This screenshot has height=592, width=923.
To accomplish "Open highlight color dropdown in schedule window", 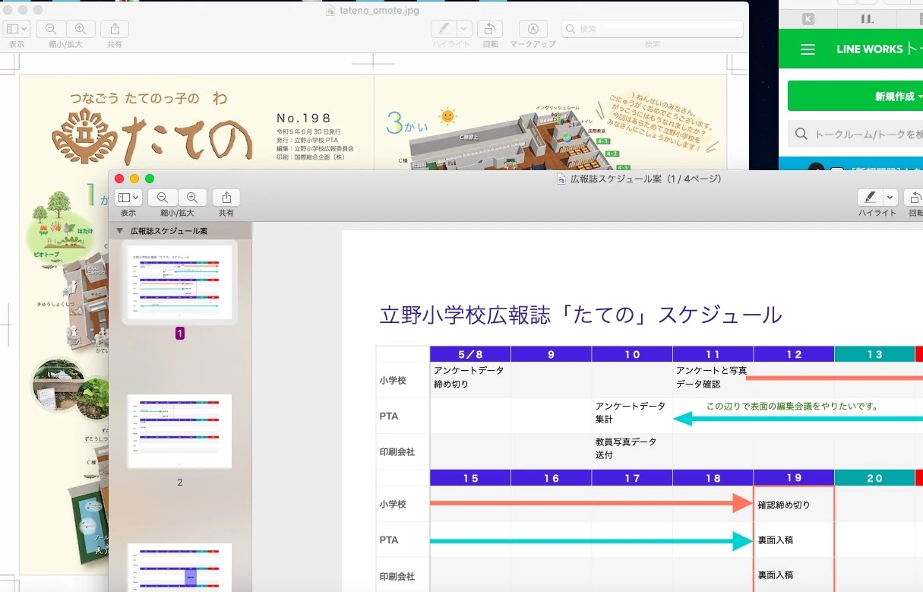I will (890, 198).
